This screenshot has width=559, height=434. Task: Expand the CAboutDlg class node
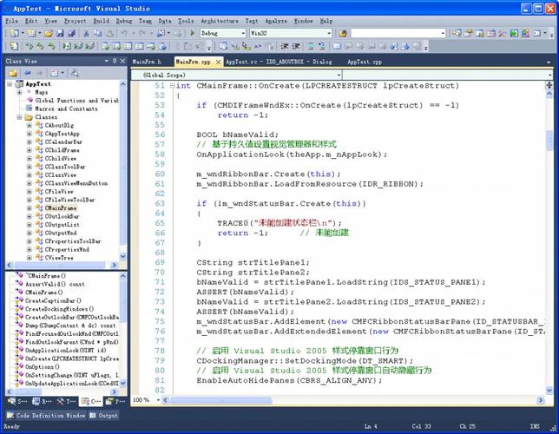point(28,126)
